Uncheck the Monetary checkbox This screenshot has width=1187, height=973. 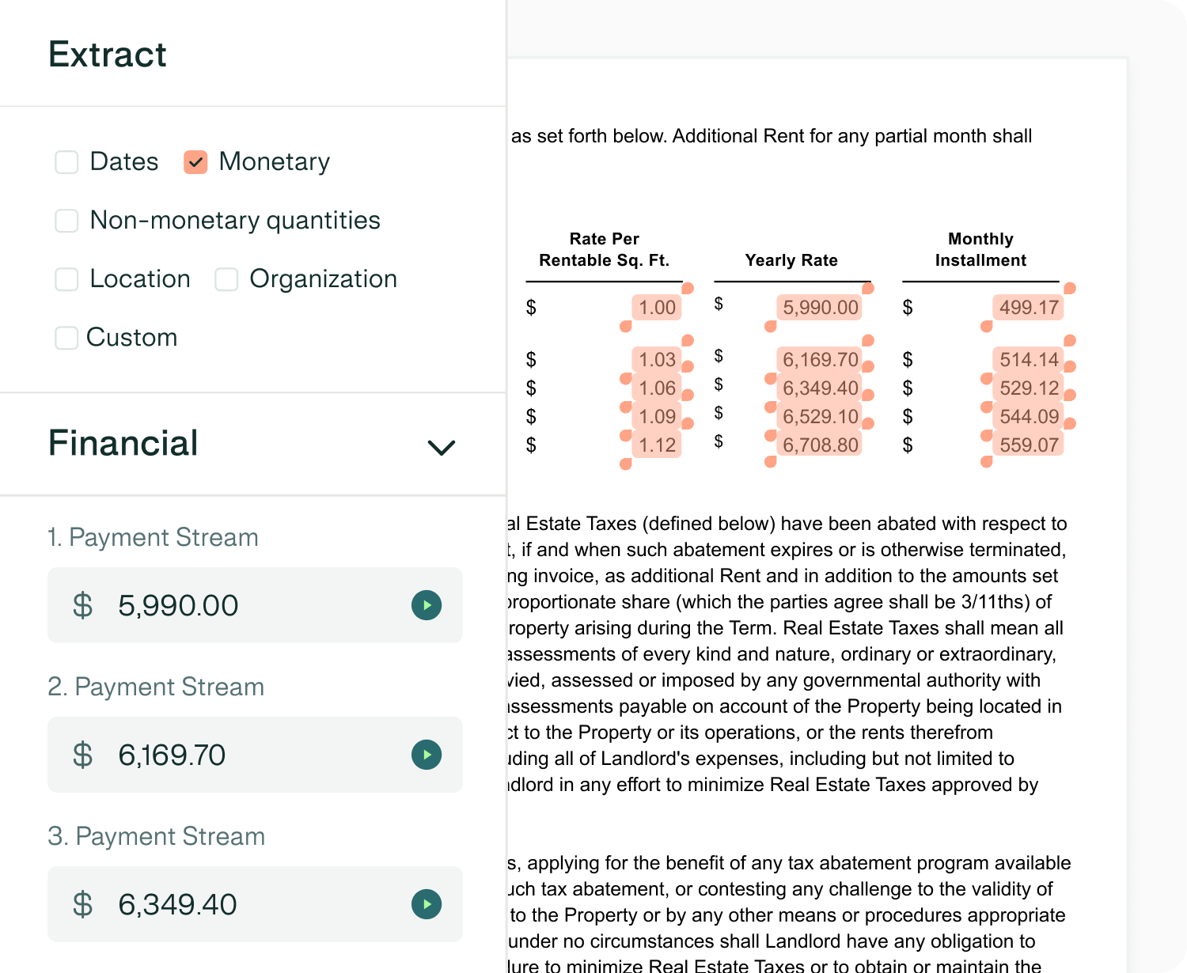coord(195,162)
